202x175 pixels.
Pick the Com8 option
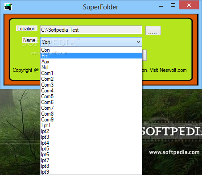[91, 114]
